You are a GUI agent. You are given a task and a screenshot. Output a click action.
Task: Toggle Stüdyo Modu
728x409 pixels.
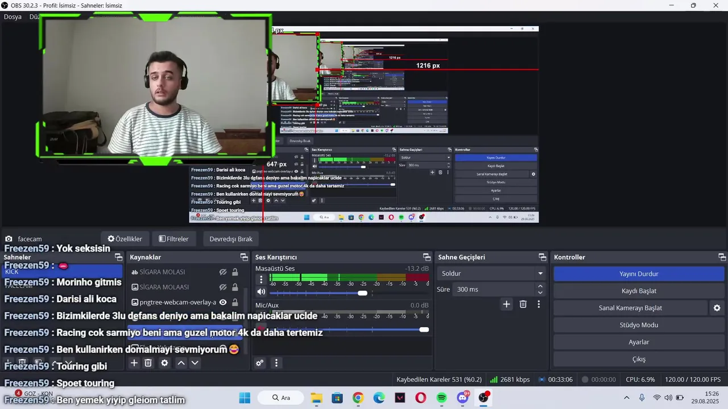(x=639, y=325)
